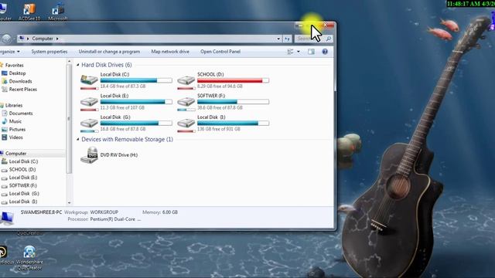Open the view options dropdown arrow
The height and width of the screenshot is (278, 495).
[x=299, y=52]
